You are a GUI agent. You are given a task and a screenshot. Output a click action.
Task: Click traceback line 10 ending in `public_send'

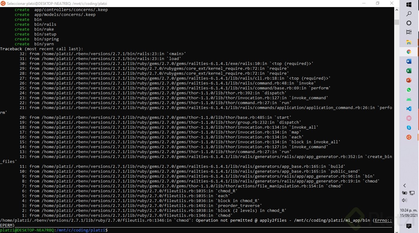click(x=190, y=171)
